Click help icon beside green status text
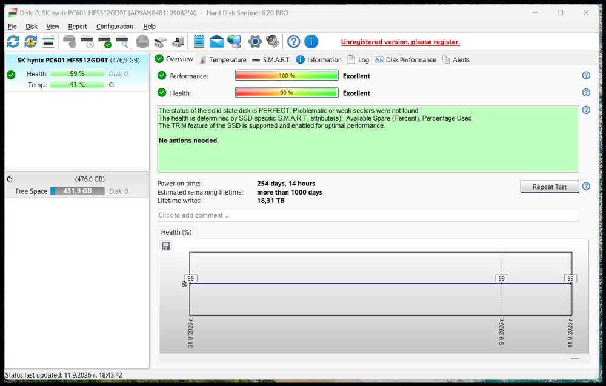The height and width of the screenshot is (386, 606). 586,110
